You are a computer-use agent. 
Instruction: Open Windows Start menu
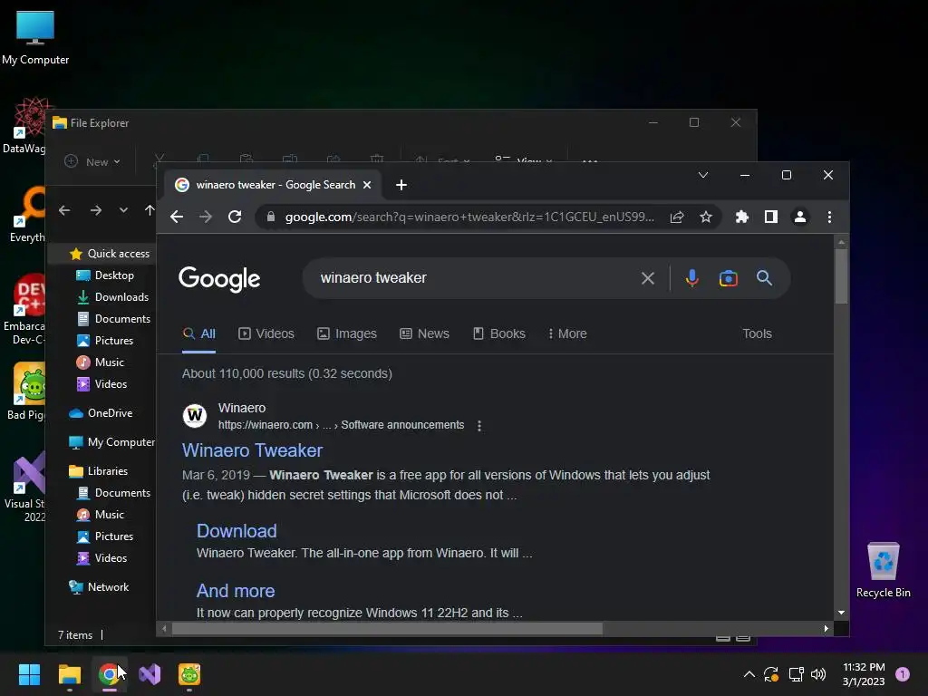tap(29, 674)
